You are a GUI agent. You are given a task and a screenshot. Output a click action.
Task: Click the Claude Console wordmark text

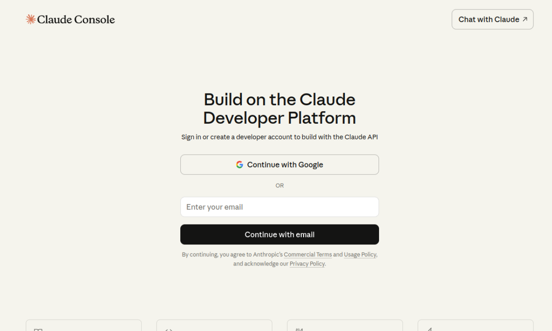76,19
